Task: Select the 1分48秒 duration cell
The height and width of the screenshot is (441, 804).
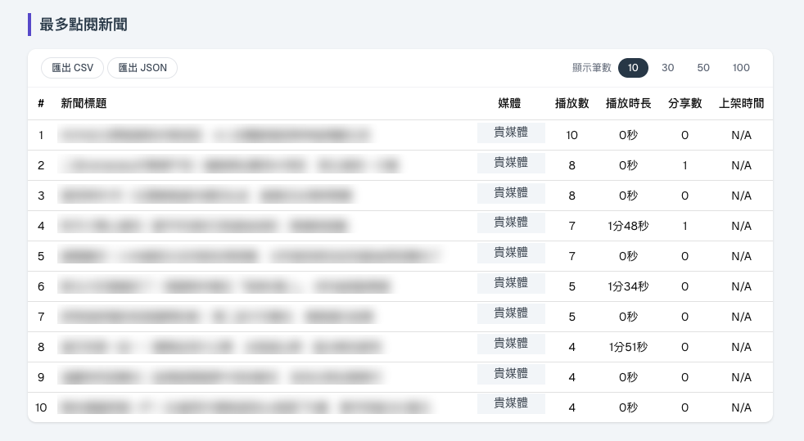Action: (x=628, y=226)
